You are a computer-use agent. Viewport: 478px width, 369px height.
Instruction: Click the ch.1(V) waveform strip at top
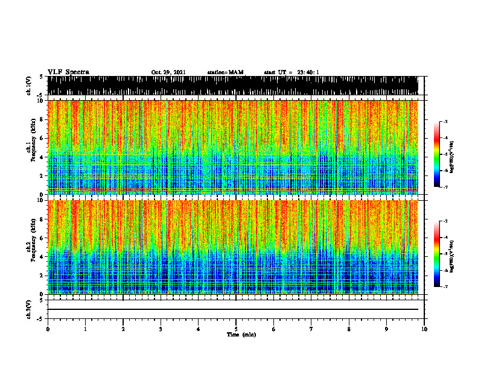(233, 86)
